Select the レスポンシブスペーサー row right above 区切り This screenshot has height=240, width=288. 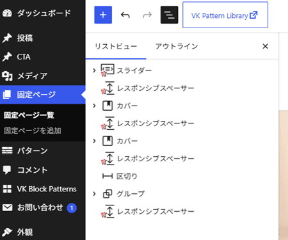coord(182,159)
